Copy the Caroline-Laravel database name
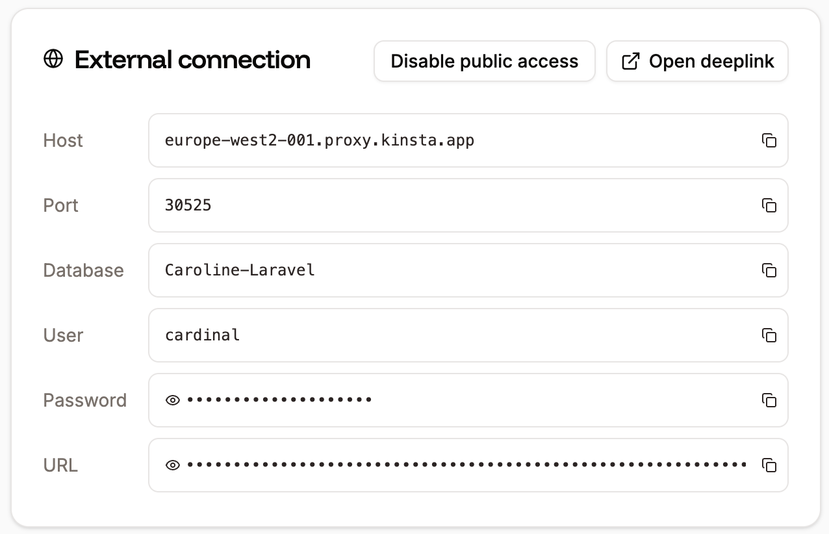This screenshot has width=829, height=534. [x=769, y=270]
